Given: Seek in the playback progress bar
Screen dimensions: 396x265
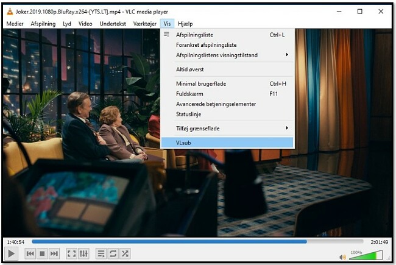Looking at the screenshot, I should 197,242.
